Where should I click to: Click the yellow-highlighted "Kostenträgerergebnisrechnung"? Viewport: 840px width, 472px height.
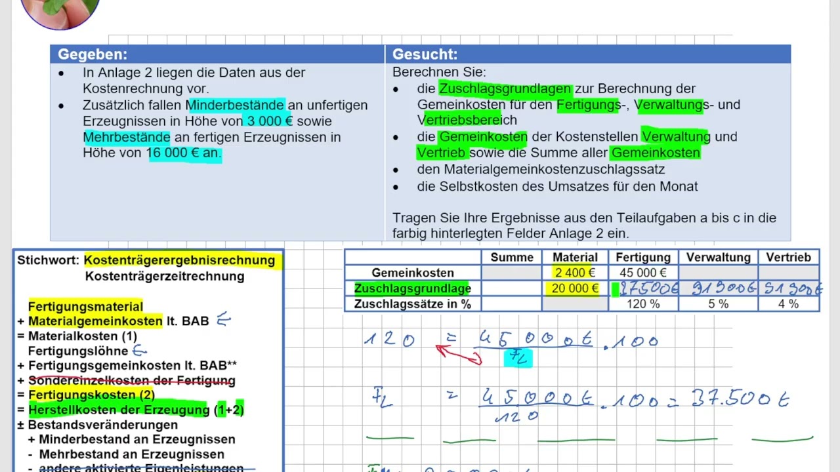click(x=179, y=260)
